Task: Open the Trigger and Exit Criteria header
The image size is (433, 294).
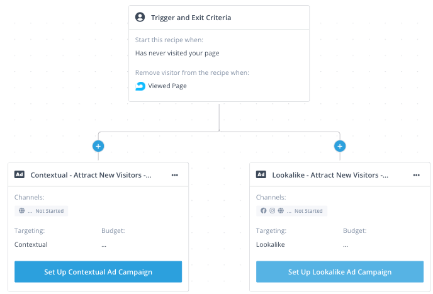Action: 191,18
